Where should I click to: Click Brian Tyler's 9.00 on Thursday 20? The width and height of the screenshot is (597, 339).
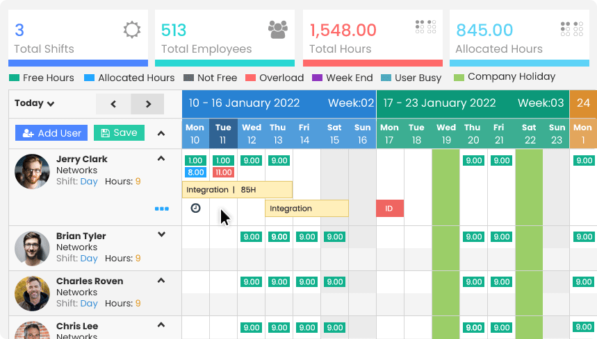coord(474,237)
